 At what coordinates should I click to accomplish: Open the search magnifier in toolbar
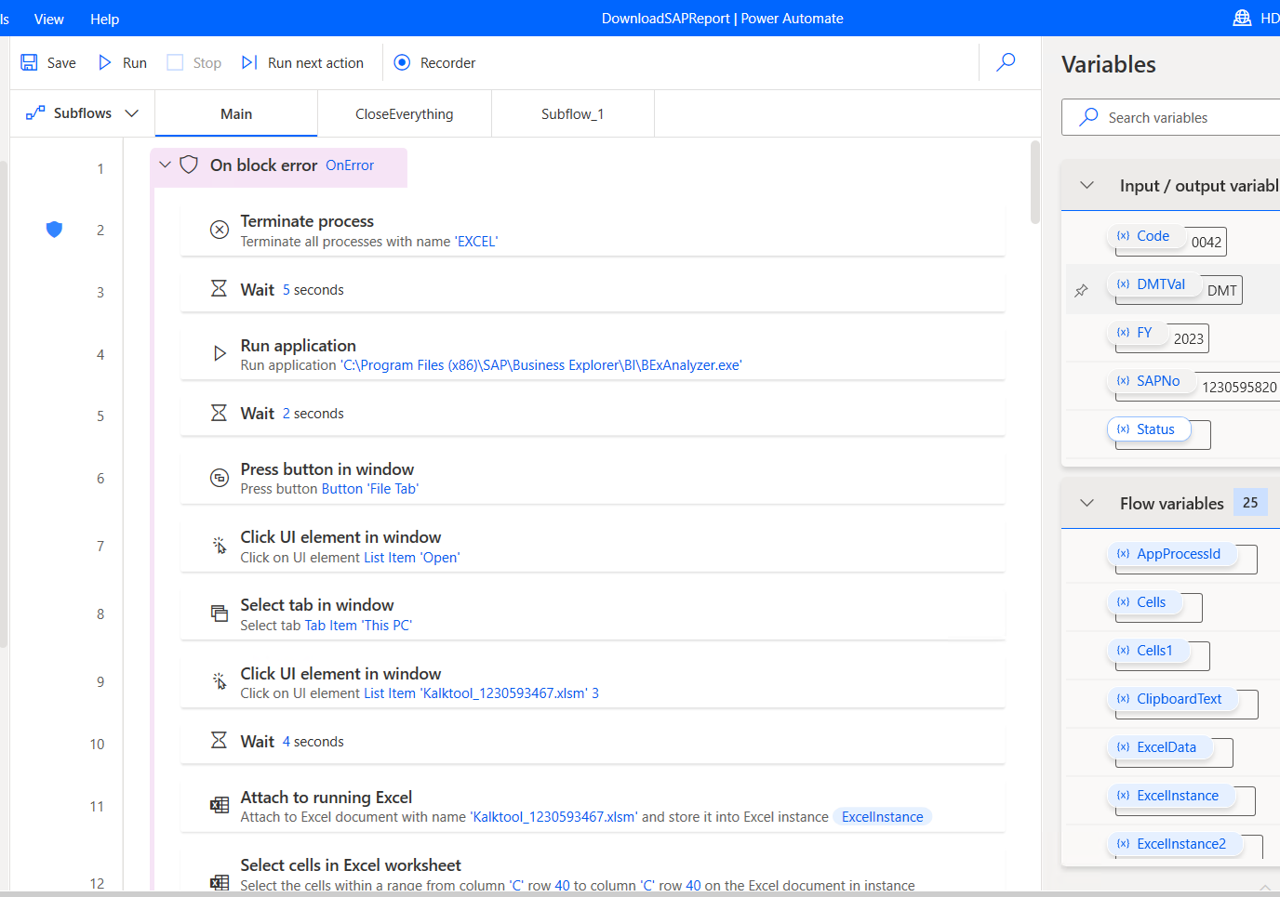point(1006,62)
